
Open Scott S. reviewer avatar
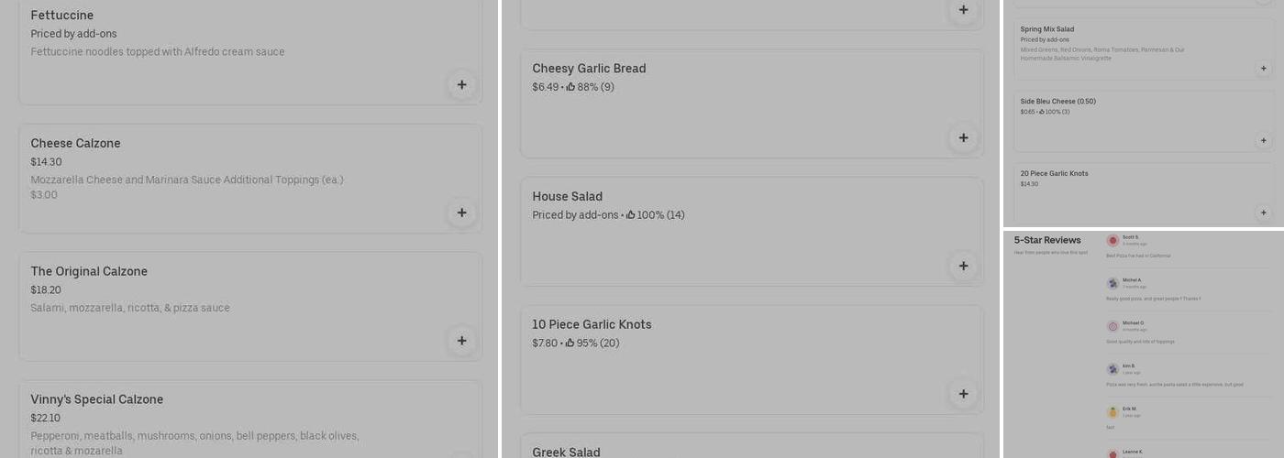coord(1112,241)
